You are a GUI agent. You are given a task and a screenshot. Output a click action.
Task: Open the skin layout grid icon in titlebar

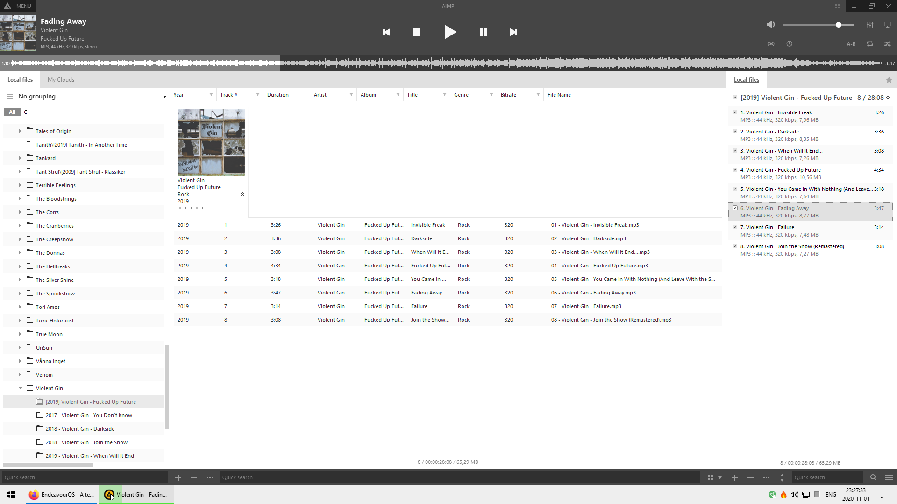[838, 6]
